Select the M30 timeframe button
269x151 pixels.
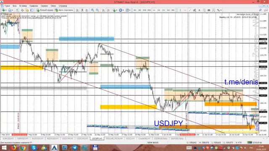[149, 10]
